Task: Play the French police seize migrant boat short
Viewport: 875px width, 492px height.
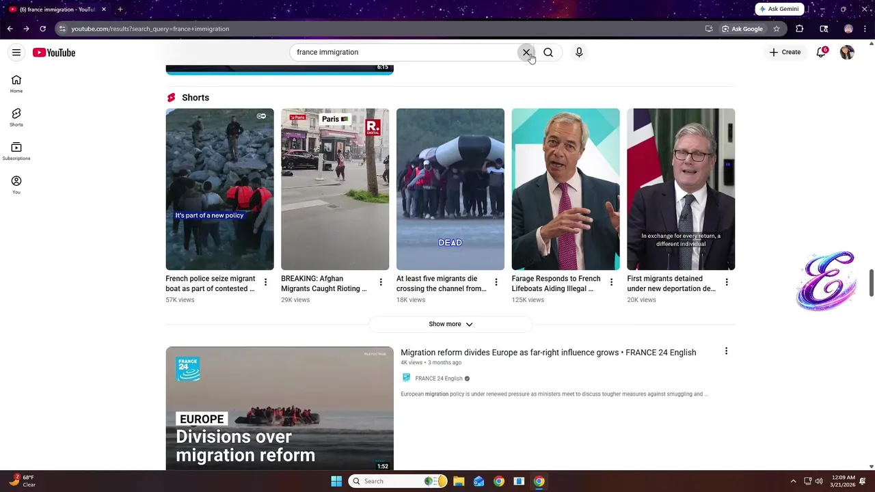Action: click(x=219, y=189)
